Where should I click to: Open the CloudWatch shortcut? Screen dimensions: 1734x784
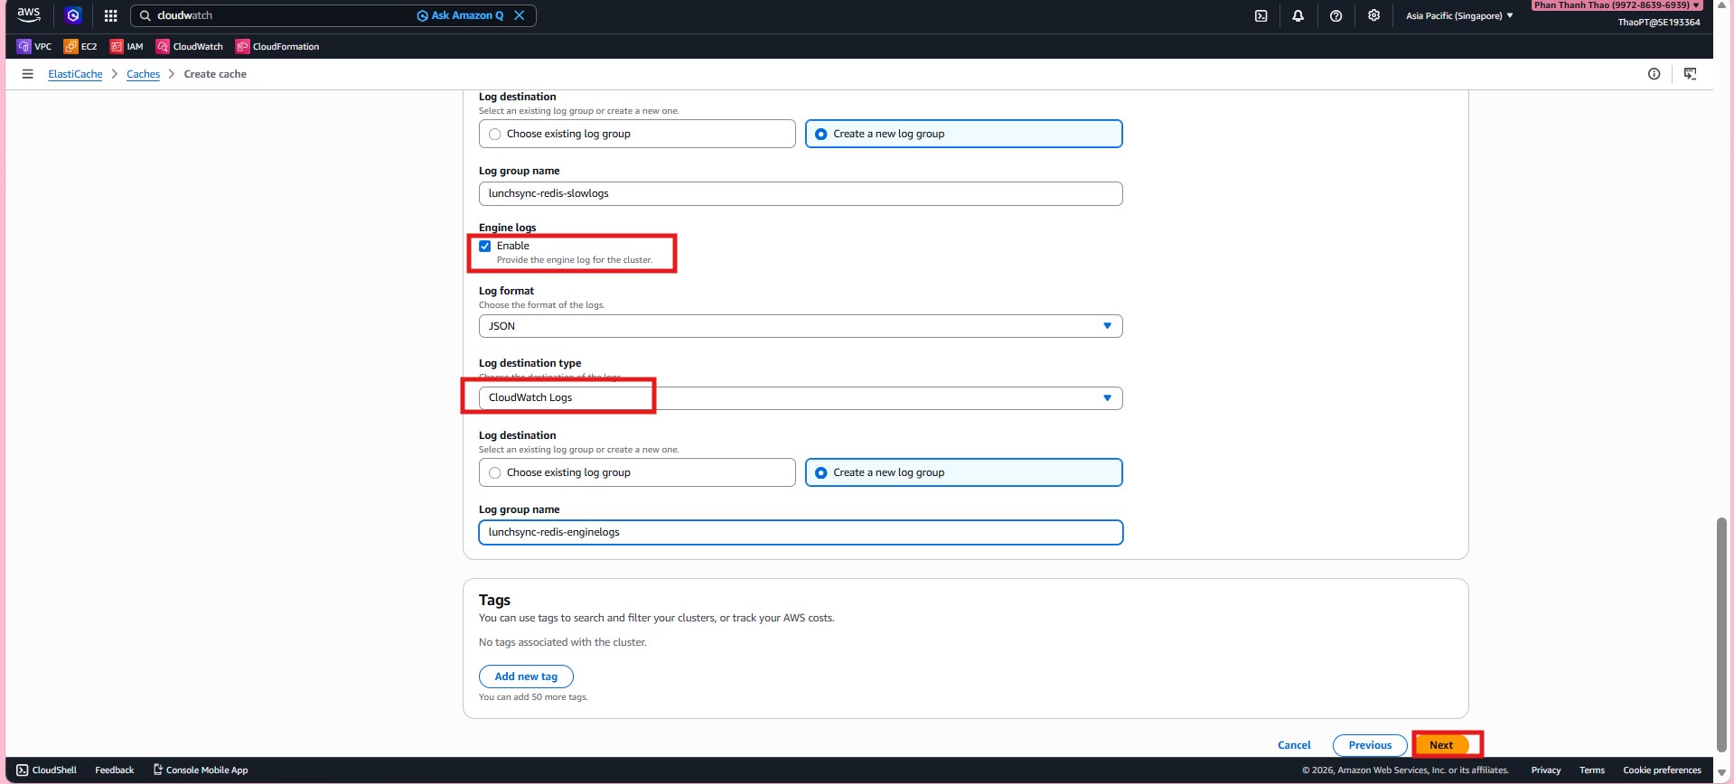(x=190, y=46)
